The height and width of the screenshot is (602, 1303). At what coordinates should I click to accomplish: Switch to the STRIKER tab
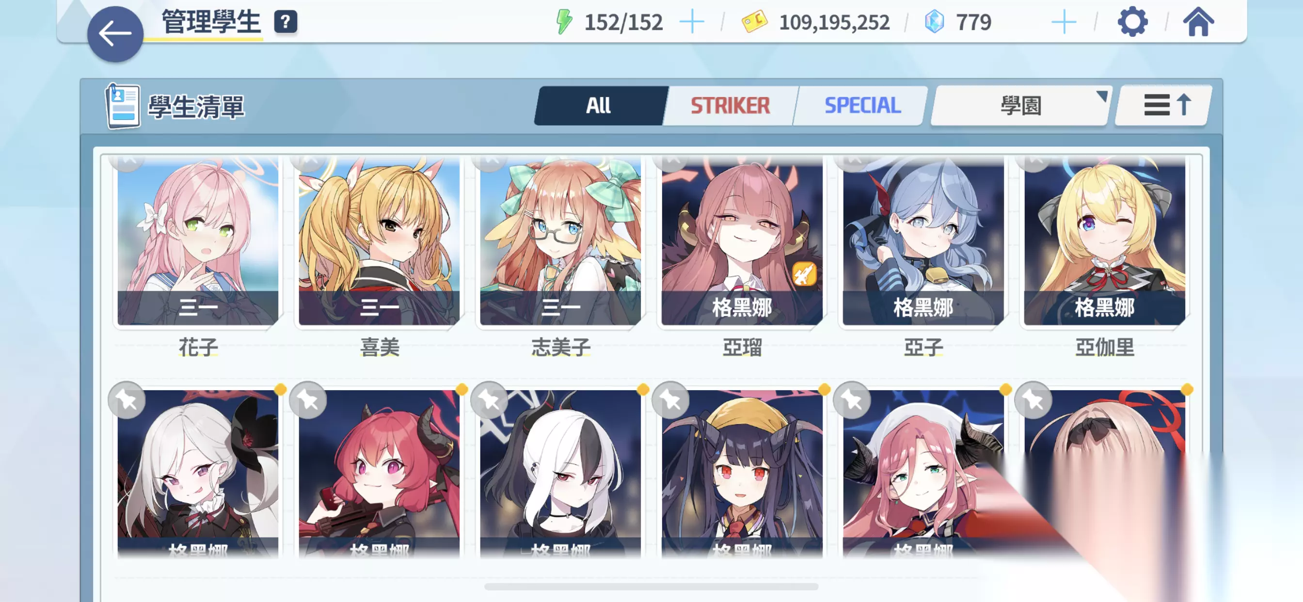click(730, 106)
